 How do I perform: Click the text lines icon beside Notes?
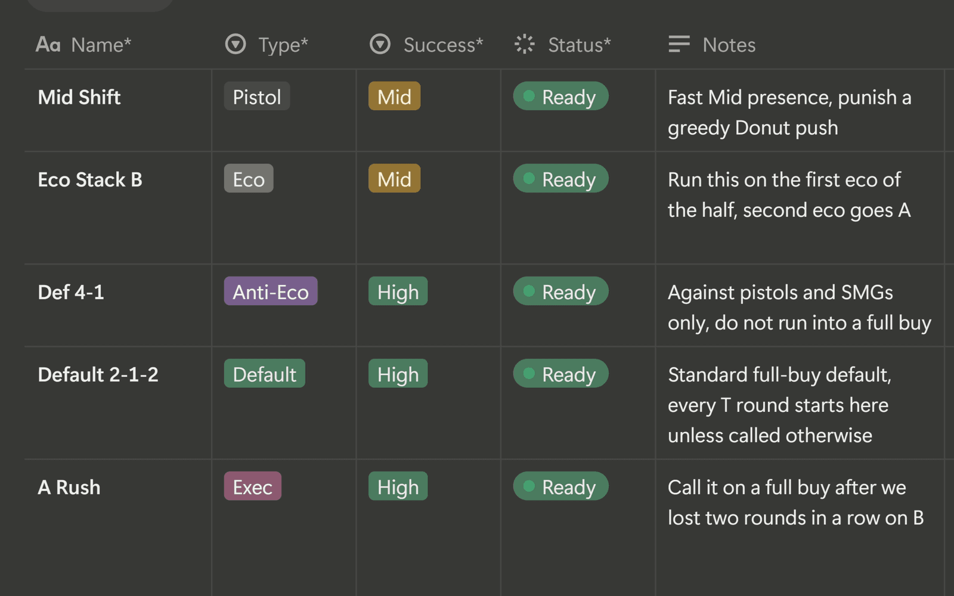pos(679,44)
